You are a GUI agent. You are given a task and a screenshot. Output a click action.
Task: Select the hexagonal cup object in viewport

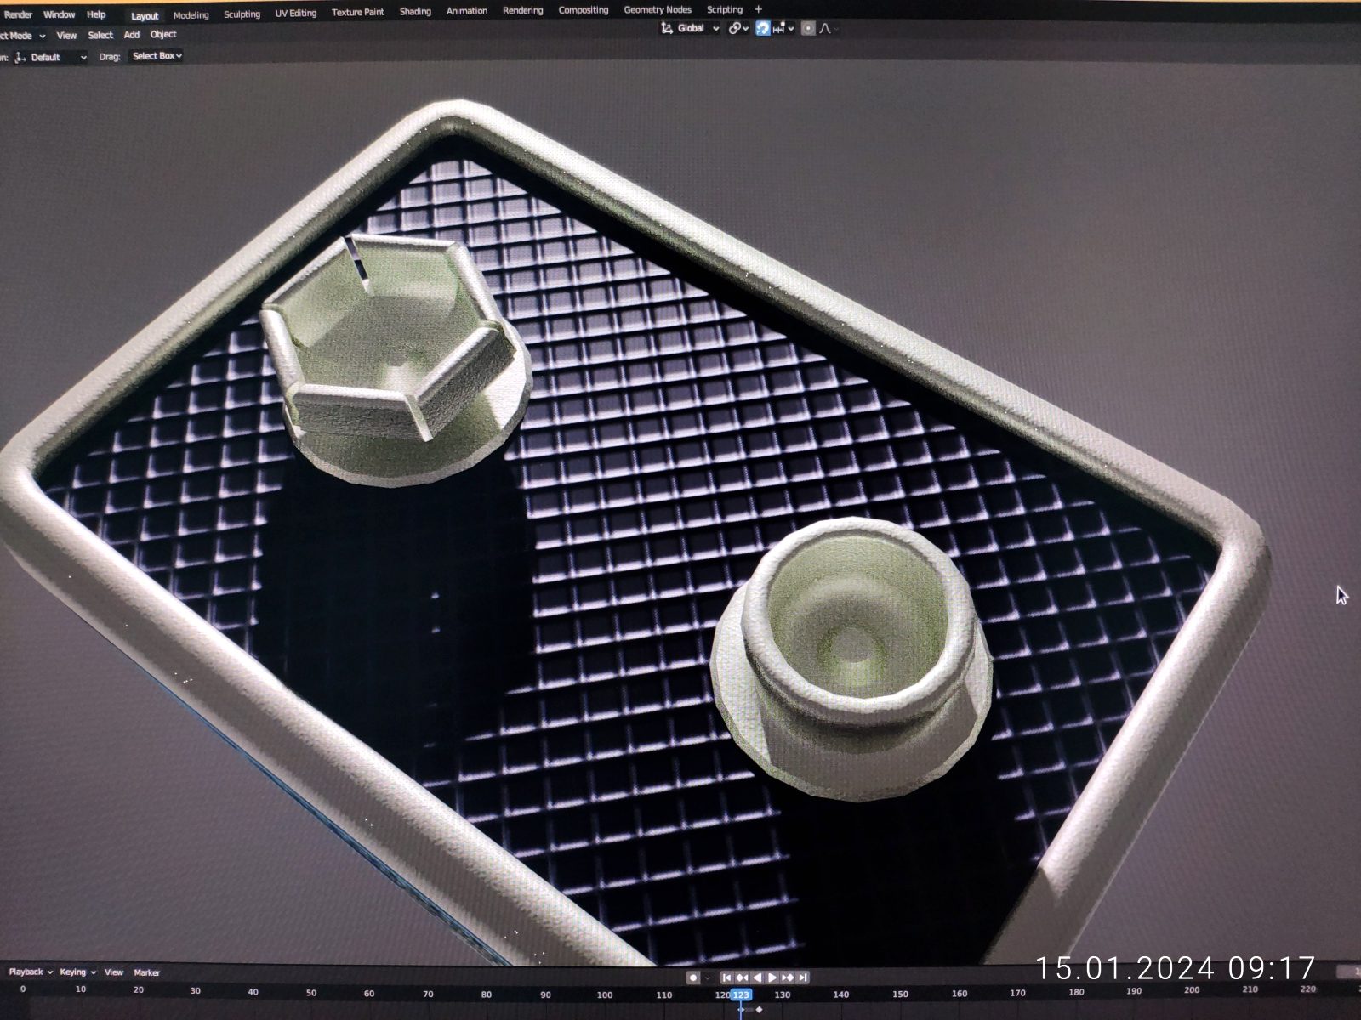point(397,361)
